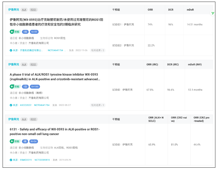Click green shield icon on N=146 study
This screenshot has height=169, width=217.
[x=12, y=86]
